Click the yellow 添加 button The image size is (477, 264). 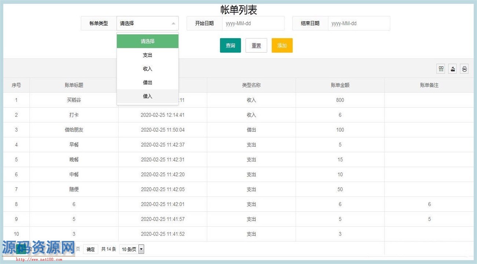[x=282, y=45]
